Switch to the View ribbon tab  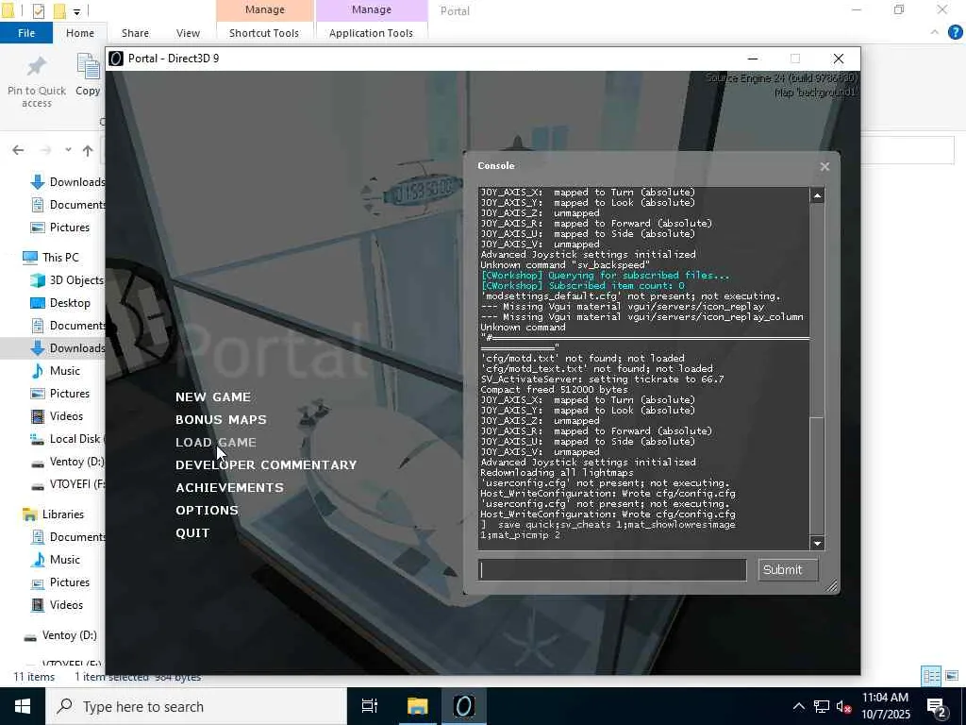pos(188,33)
